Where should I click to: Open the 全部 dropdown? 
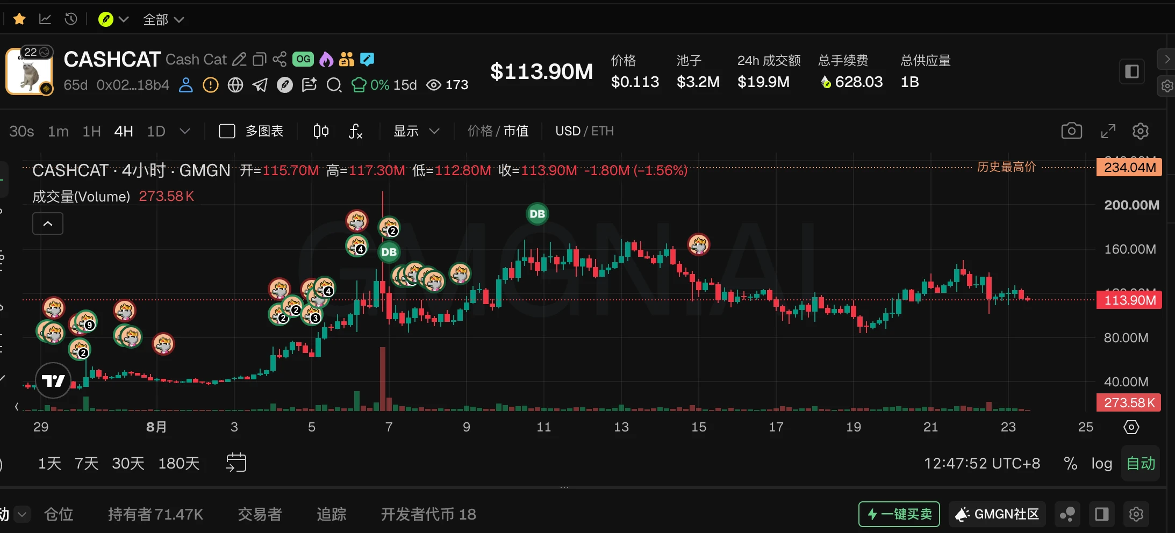tap(163, 20)
